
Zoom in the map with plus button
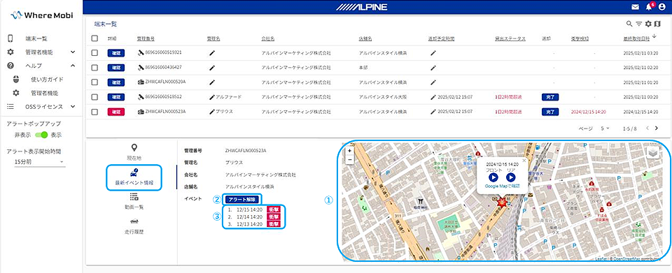pyautogui.click(x=350, y=151)
